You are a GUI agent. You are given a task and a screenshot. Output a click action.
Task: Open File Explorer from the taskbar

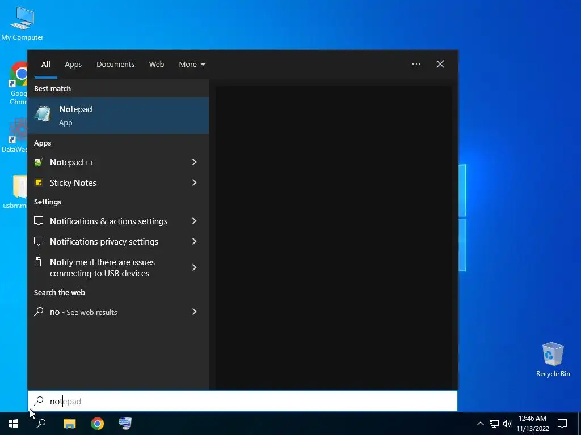tap(69, 423)
